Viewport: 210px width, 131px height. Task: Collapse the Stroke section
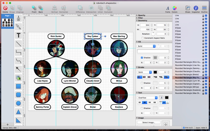pyautogui.click(x=137, y=67)
